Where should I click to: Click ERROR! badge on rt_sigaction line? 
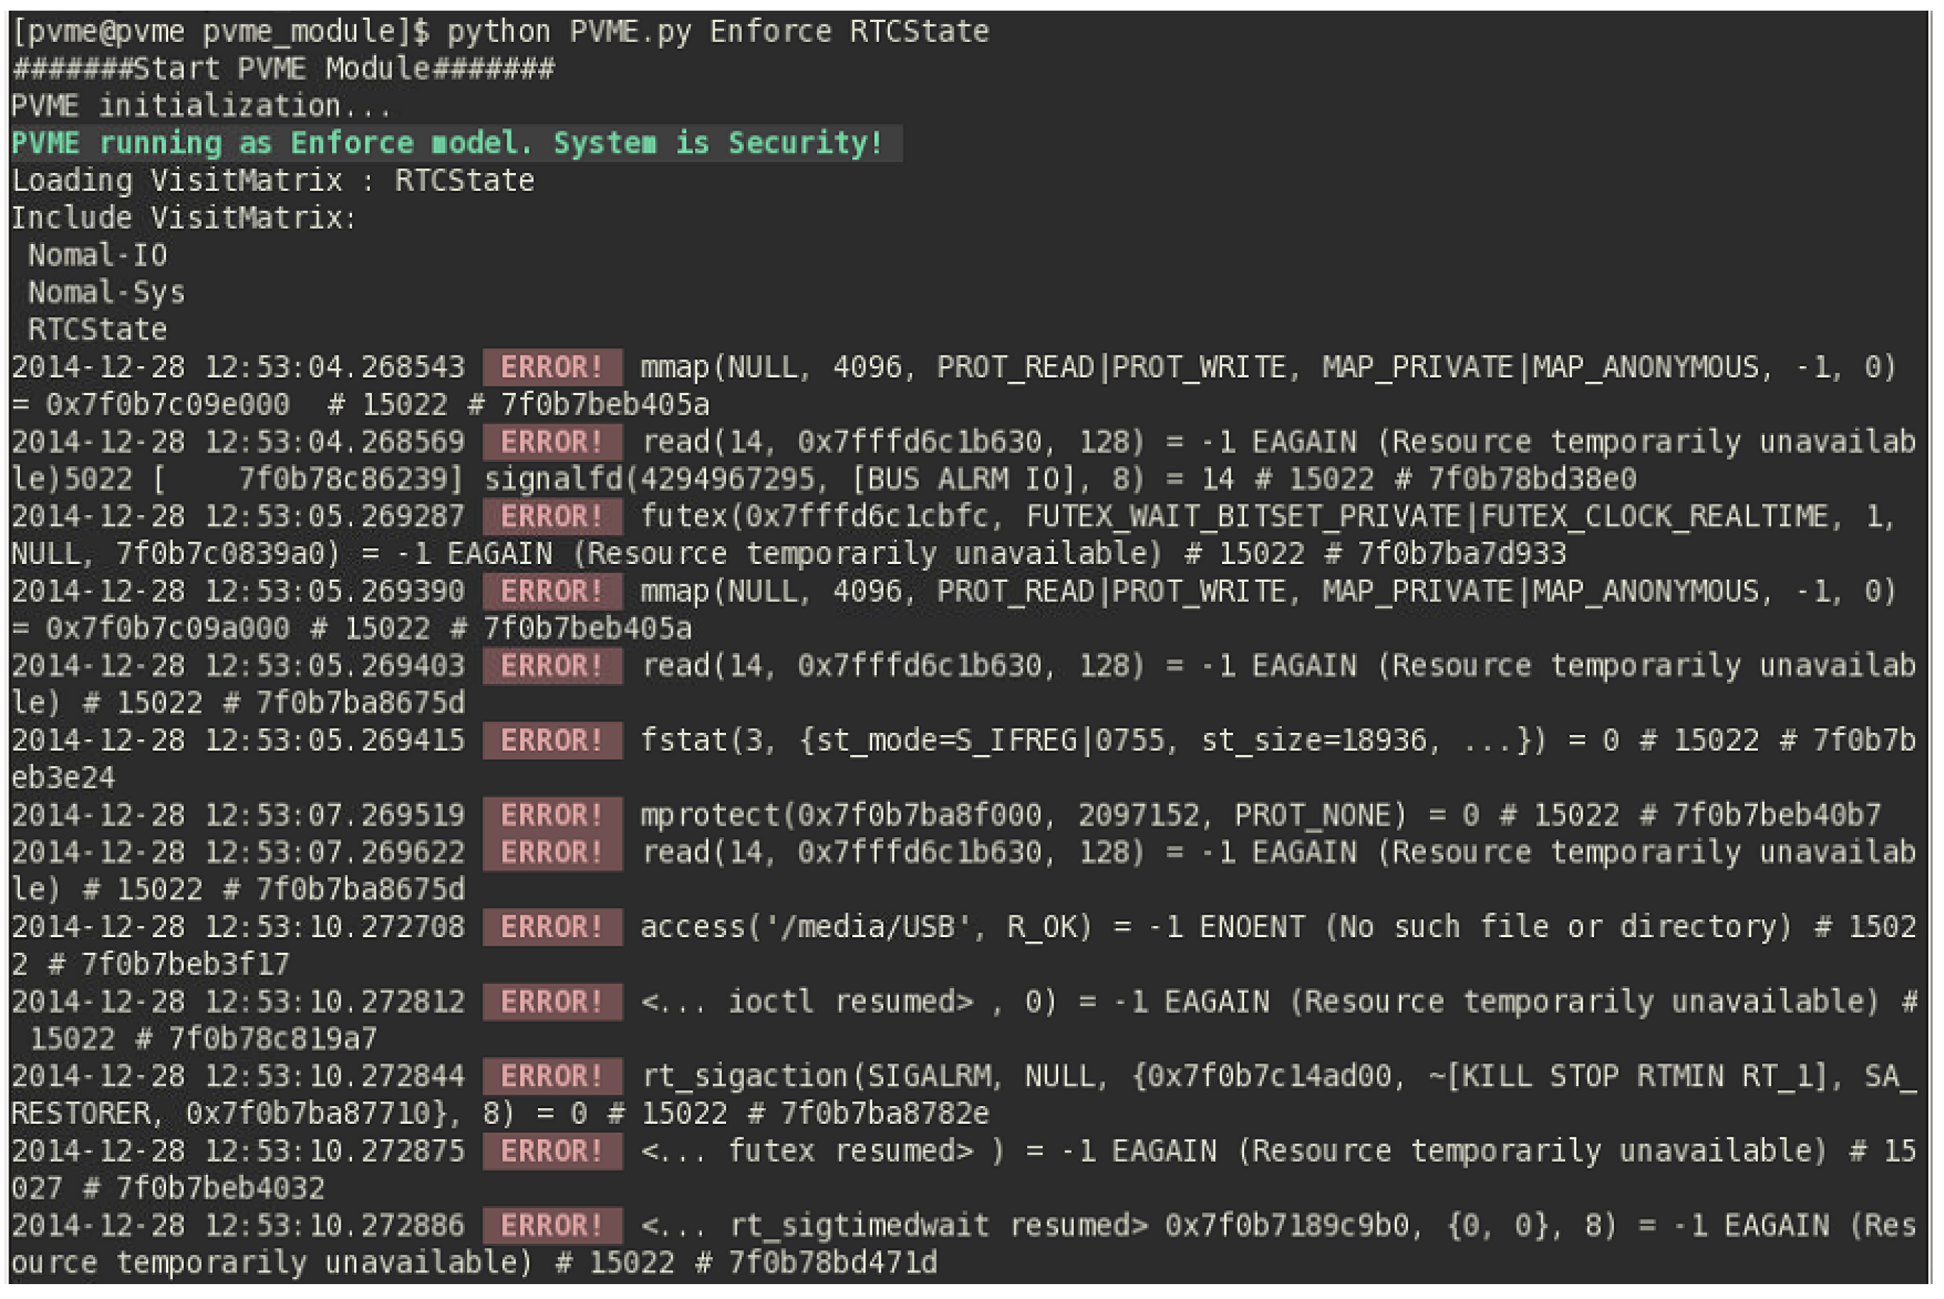pyautogui.click(x=552, y=1076)
